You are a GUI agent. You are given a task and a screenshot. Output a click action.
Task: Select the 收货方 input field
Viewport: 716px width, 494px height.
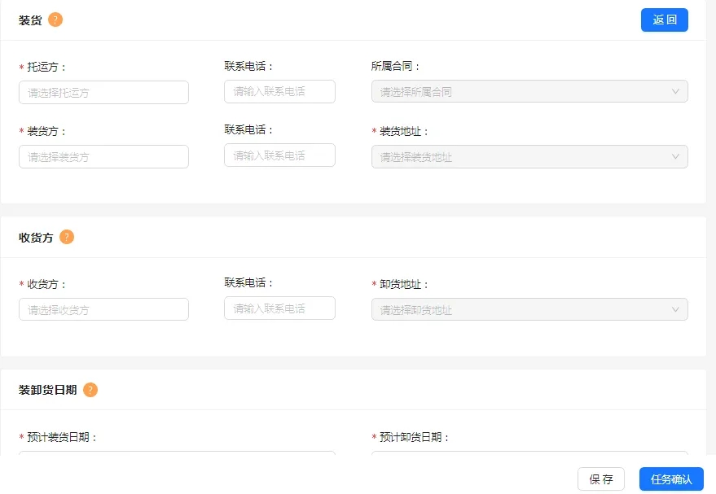point(103,309)
